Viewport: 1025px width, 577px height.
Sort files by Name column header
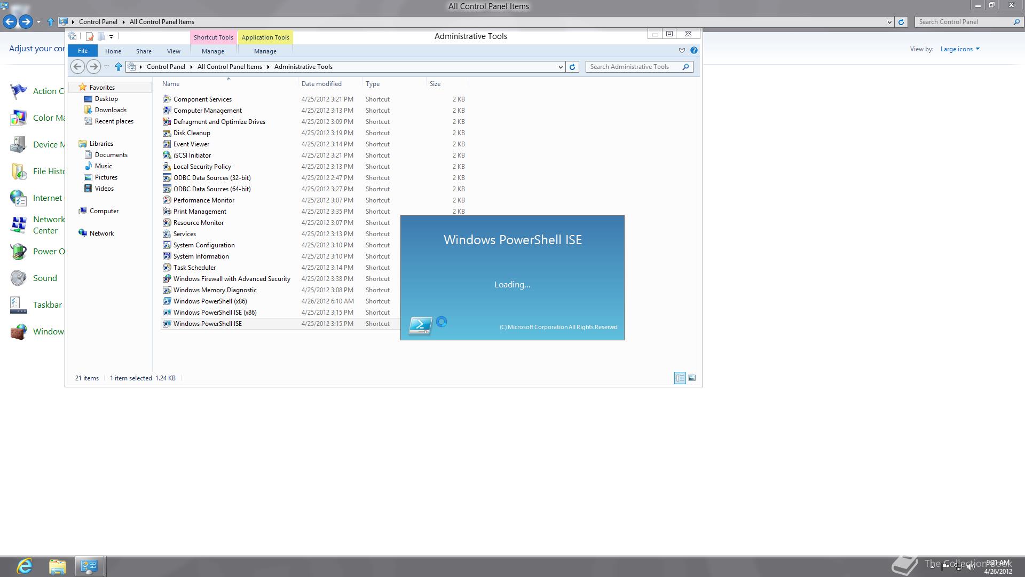pos(228,84)
